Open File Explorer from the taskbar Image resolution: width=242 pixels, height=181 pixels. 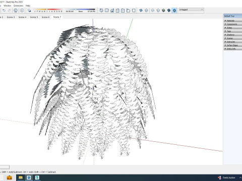(x=21, y=177)
